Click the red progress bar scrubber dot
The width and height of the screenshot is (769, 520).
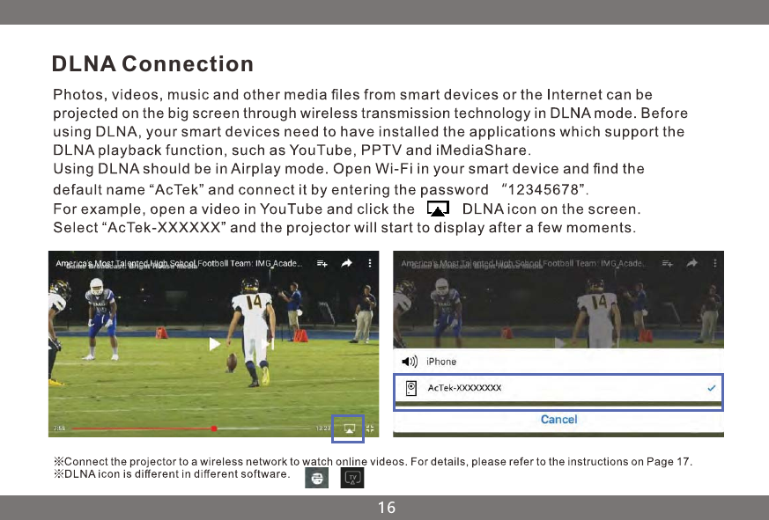pos(214,428)
